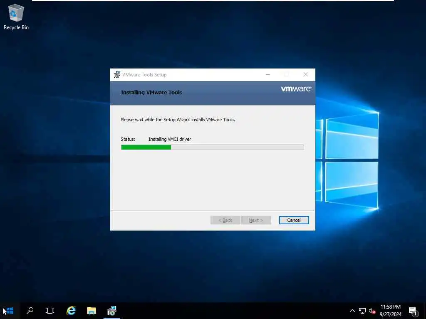Screen dimensions: 426x319
Task: Click the 'VMware Tools Setup' window title
Action: pyautogui.click(x=144, y=75)
